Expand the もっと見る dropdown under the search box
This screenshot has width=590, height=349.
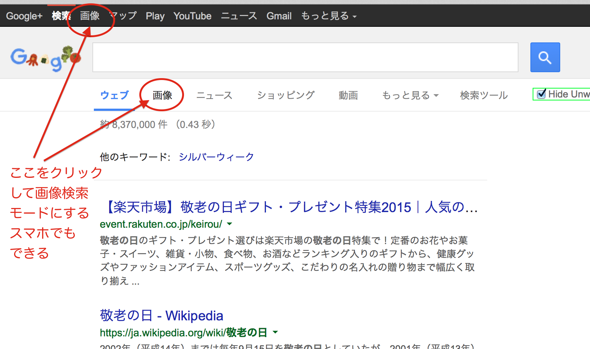click(x=410, y=95)
